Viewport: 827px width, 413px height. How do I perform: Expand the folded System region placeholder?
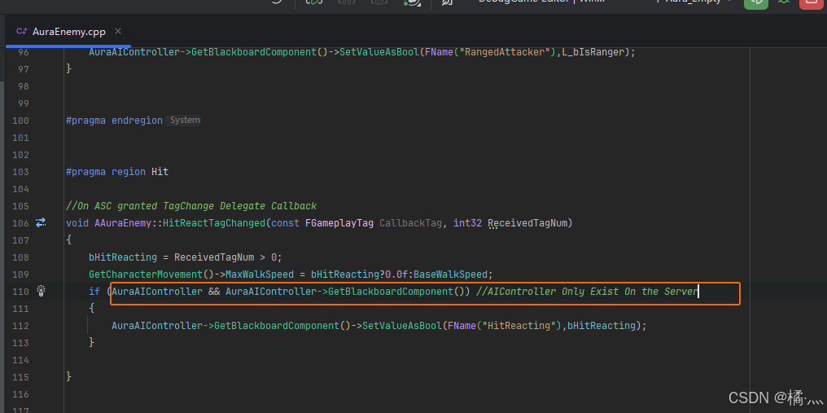185,121
